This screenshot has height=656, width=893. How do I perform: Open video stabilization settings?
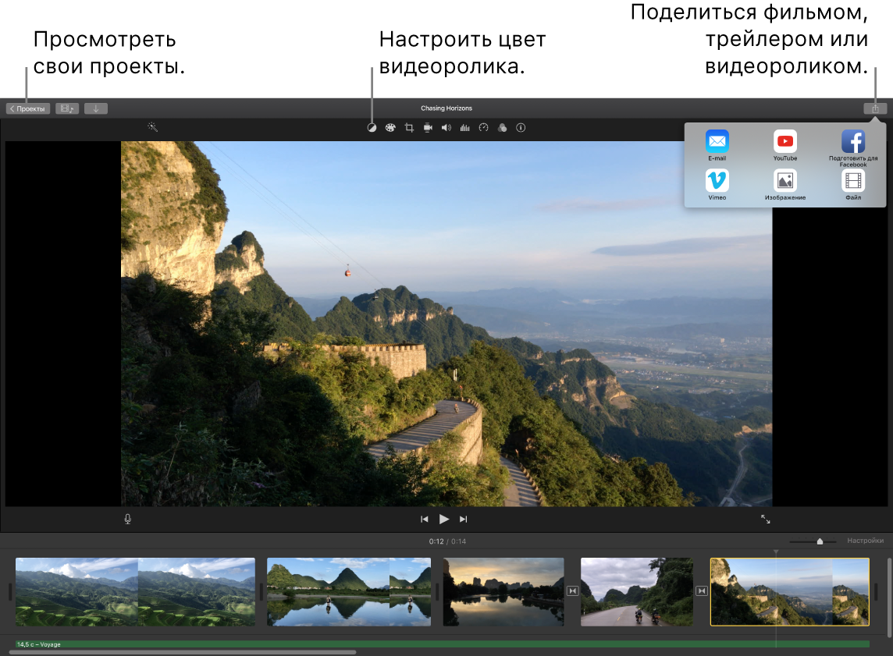(428, 127)
